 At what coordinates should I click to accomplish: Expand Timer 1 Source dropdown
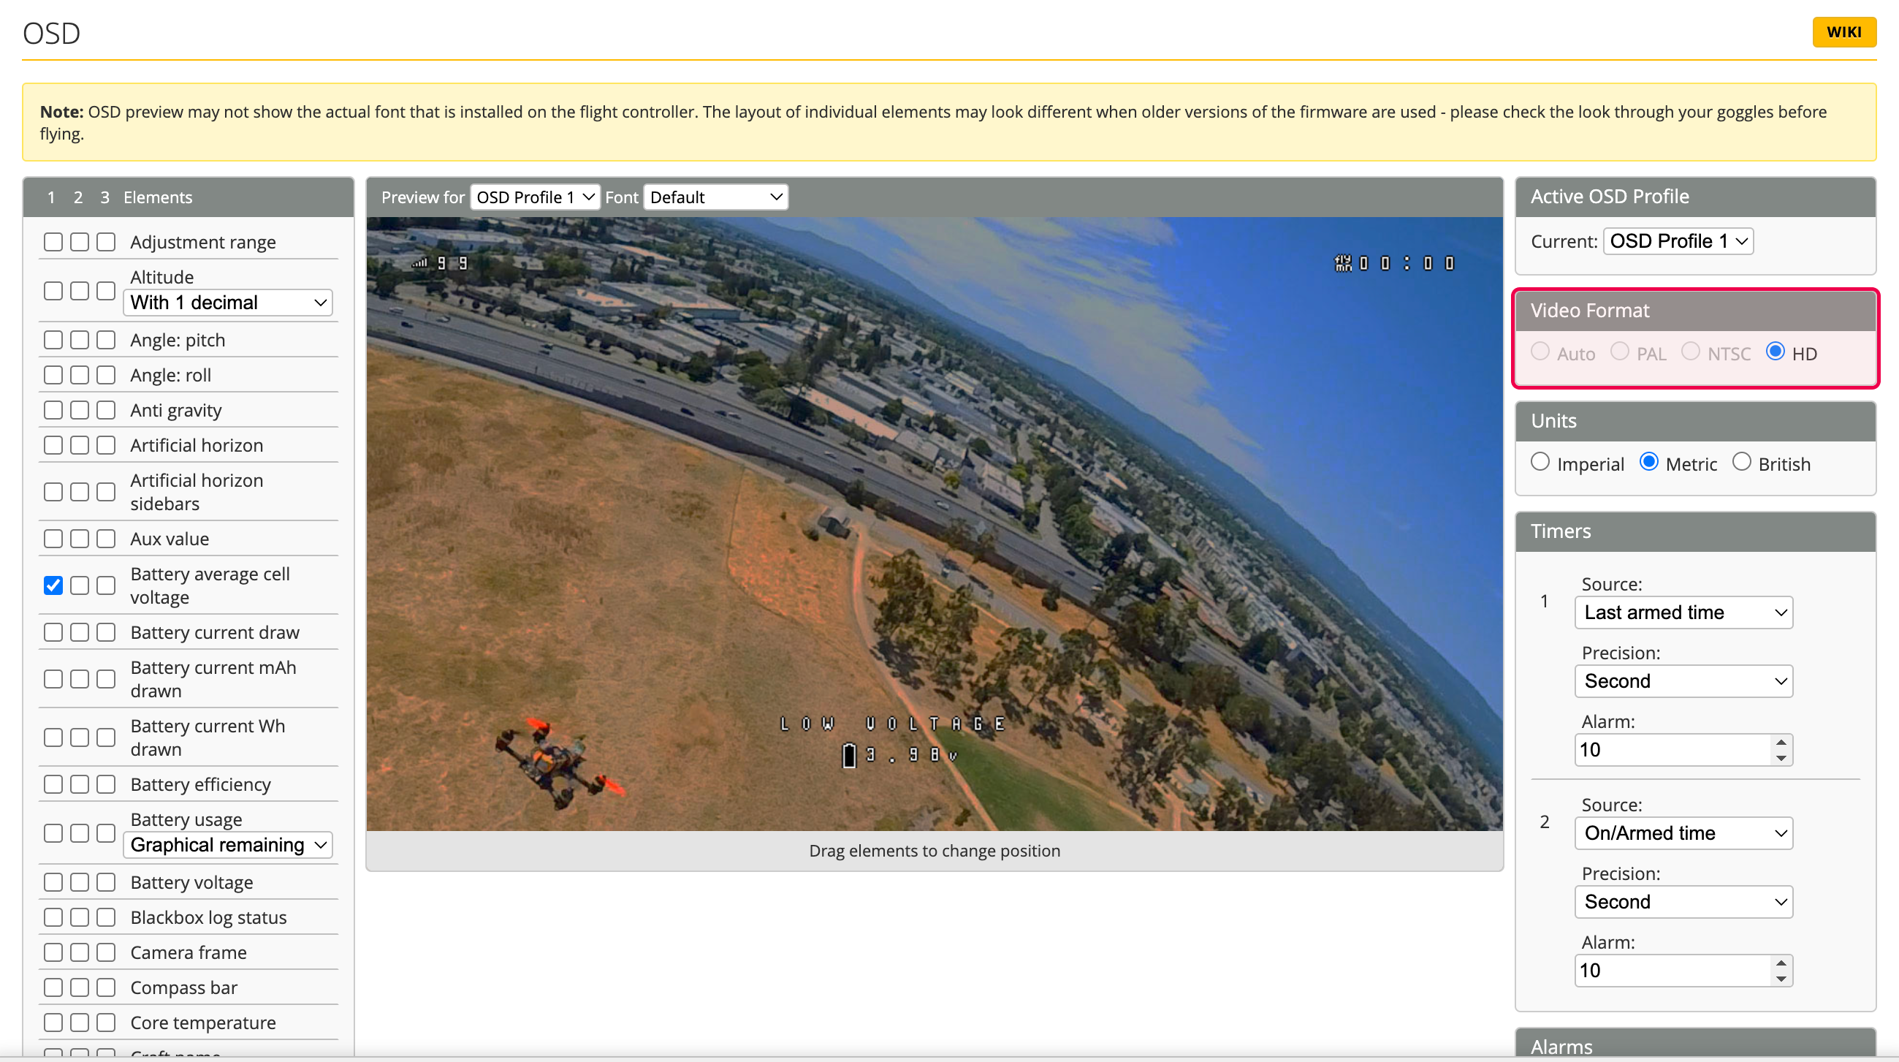click(1683, 612)
